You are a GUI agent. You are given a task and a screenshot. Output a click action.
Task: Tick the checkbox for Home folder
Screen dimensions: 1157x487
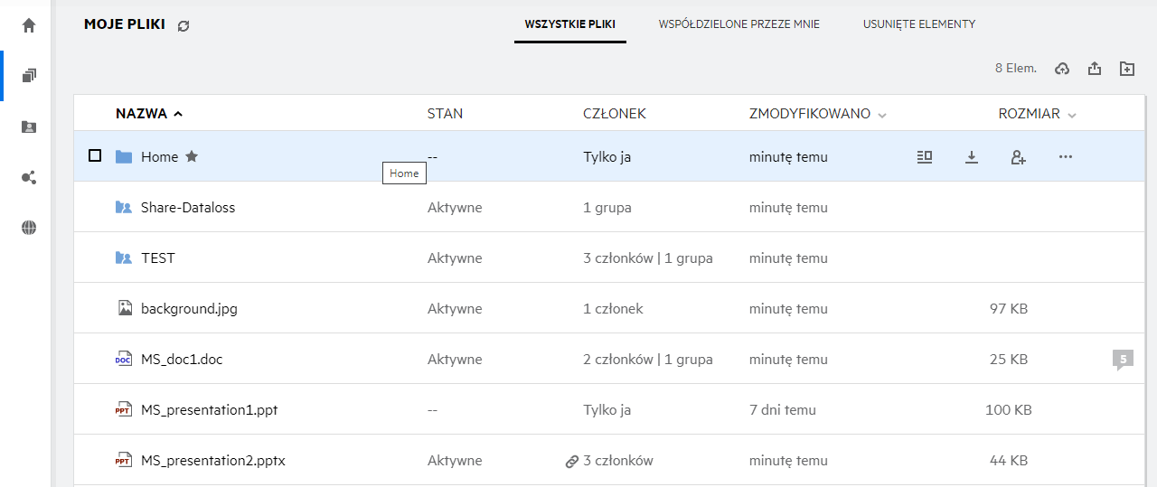(x=95, y=156)
